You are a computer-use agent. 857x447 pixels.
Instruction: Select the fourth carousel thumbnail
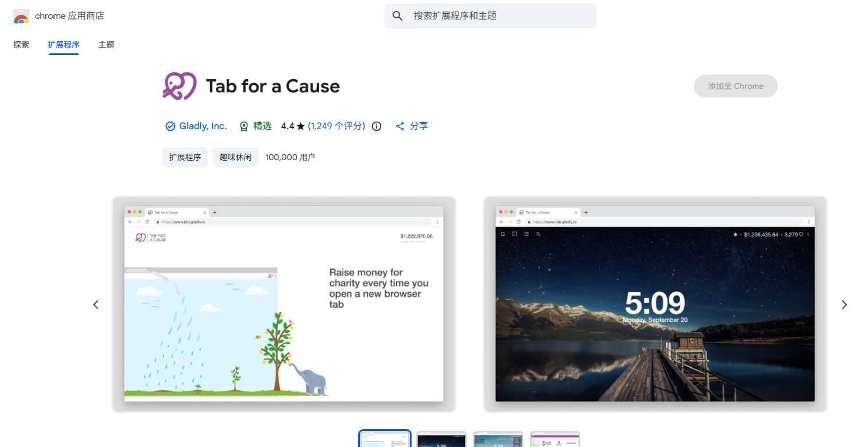pyautogui.click(x=555, y=439)
